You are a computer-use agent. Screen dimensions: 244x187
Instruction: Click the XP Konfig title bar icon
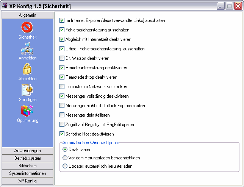click(5, 6)
